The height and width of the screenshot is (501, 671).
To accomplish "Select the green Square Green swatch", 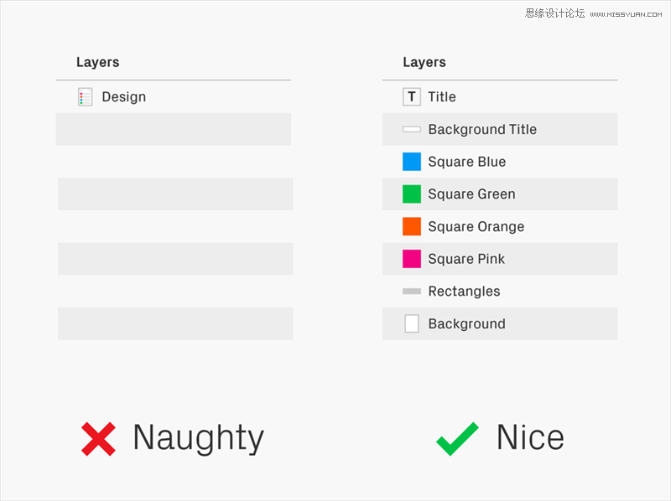I will pos(412,194).
